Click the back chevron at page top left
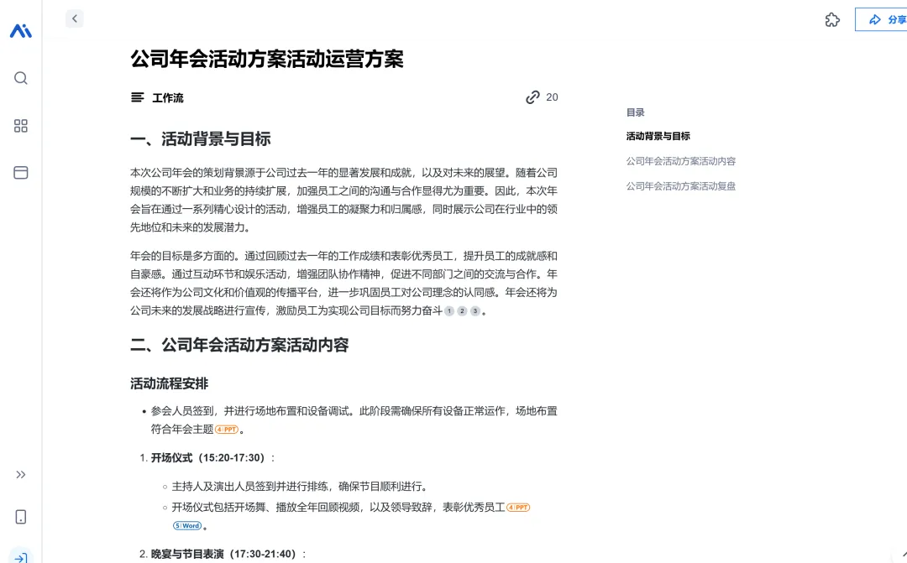This screenshot has height=563, width=907. (x=74, y=18)
